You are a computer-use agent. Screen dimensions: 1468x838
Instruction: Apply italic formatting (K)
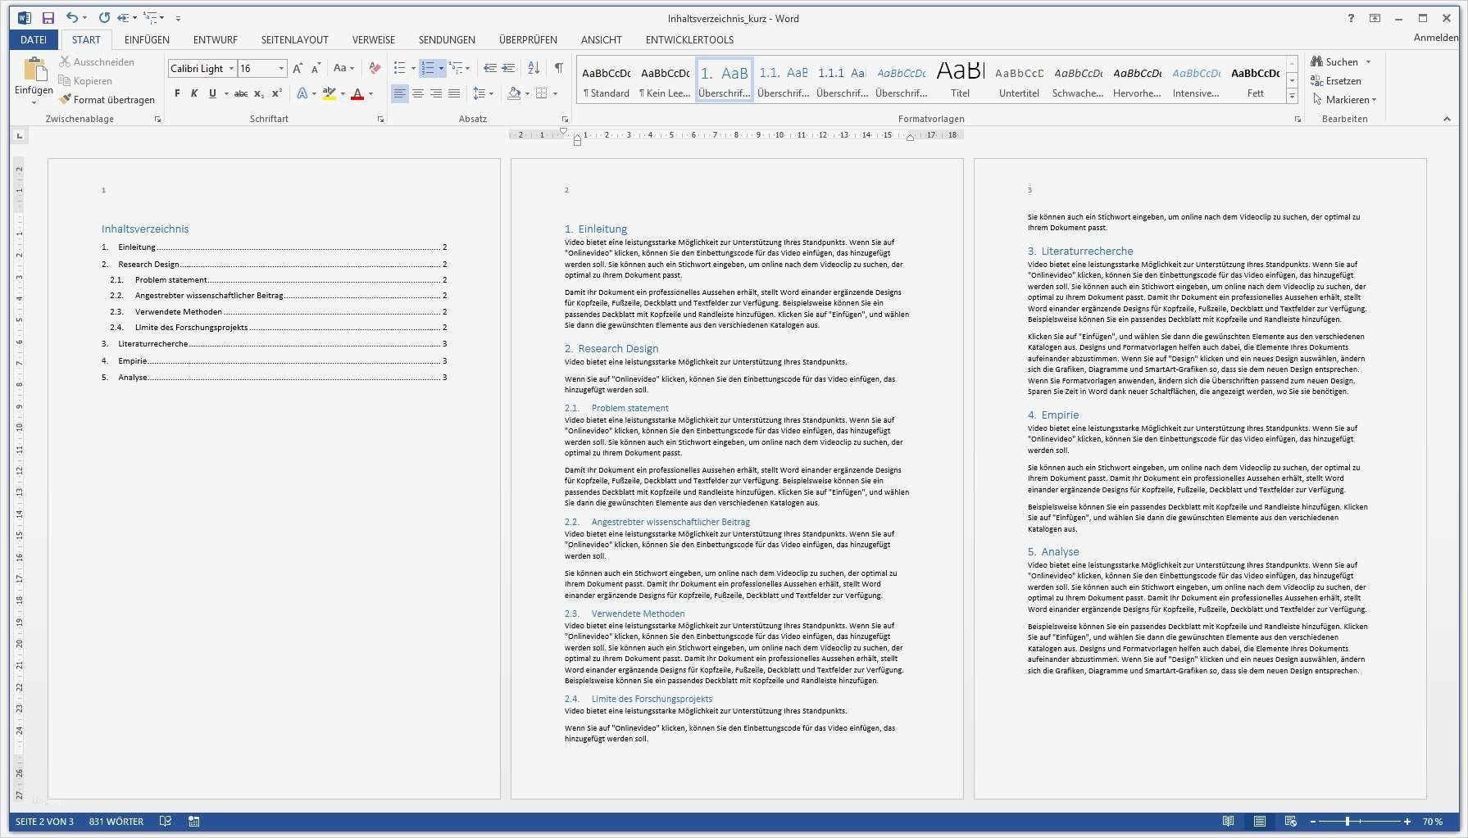[x=194, y=93]
